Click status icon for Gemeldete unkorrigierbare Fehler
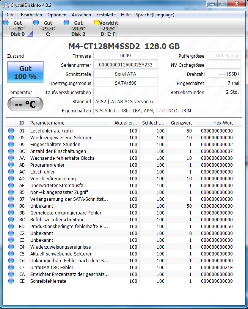The height and width of the screenshot is (309, 248). point(11,213)
